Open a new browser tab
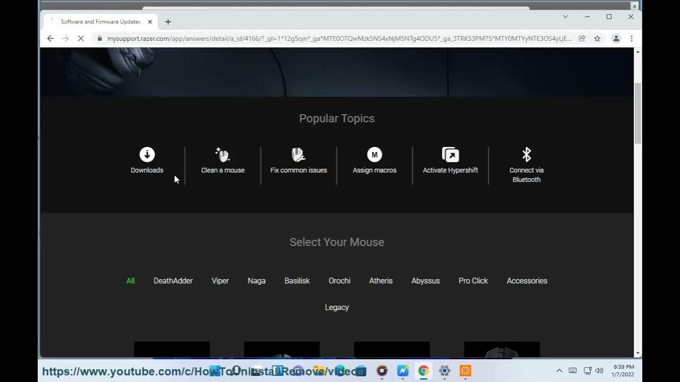This screenshot has height=382, width=680. tap(168, 22)
